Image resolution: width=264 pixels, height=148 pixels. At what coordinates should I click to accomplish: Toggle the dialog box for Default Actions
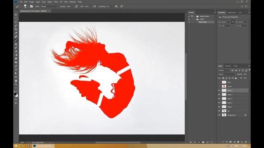click(x=192, y=16)
